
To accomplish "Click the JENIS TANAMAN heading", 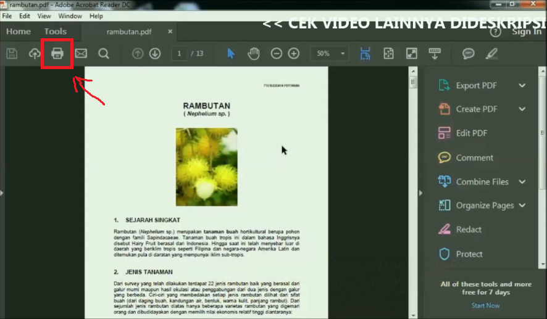I will [x=149, y=272].
